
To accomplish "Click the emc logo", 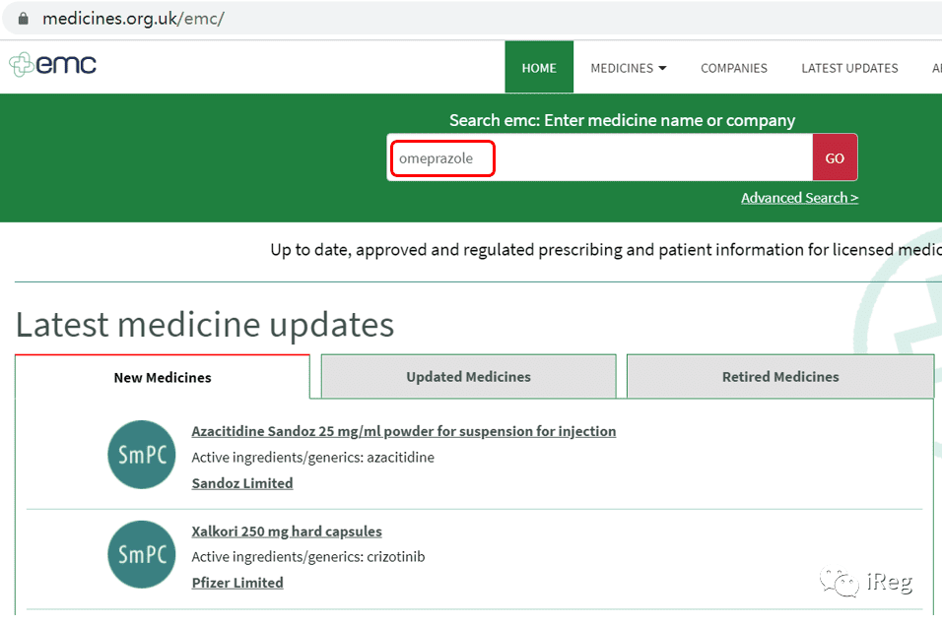I will pos(53,64).
